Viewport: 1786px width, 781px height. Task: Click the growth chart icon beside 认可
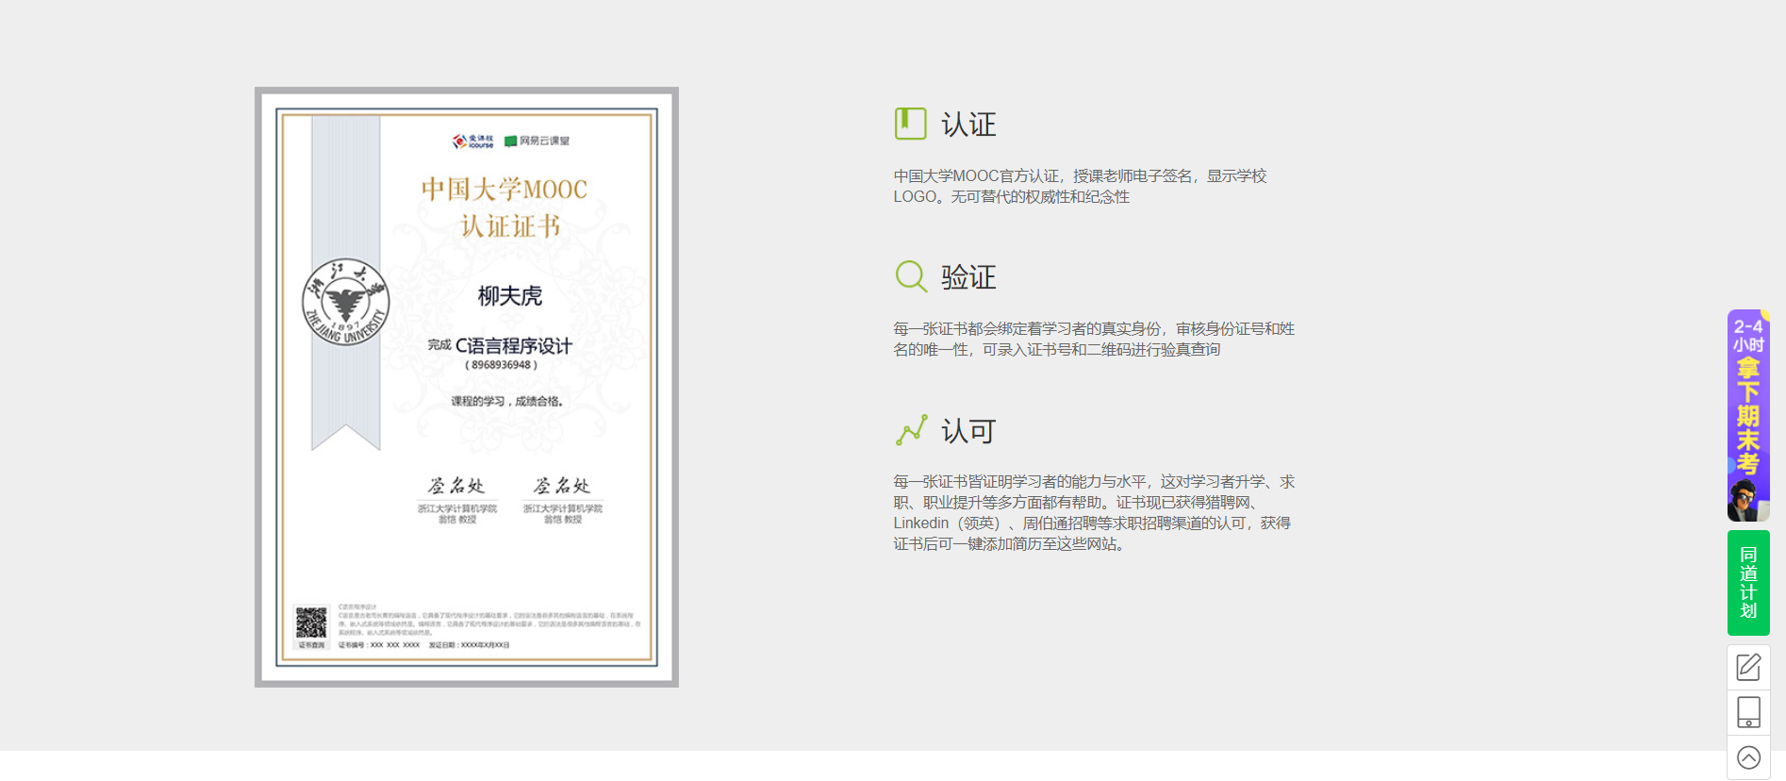(911, 430)
